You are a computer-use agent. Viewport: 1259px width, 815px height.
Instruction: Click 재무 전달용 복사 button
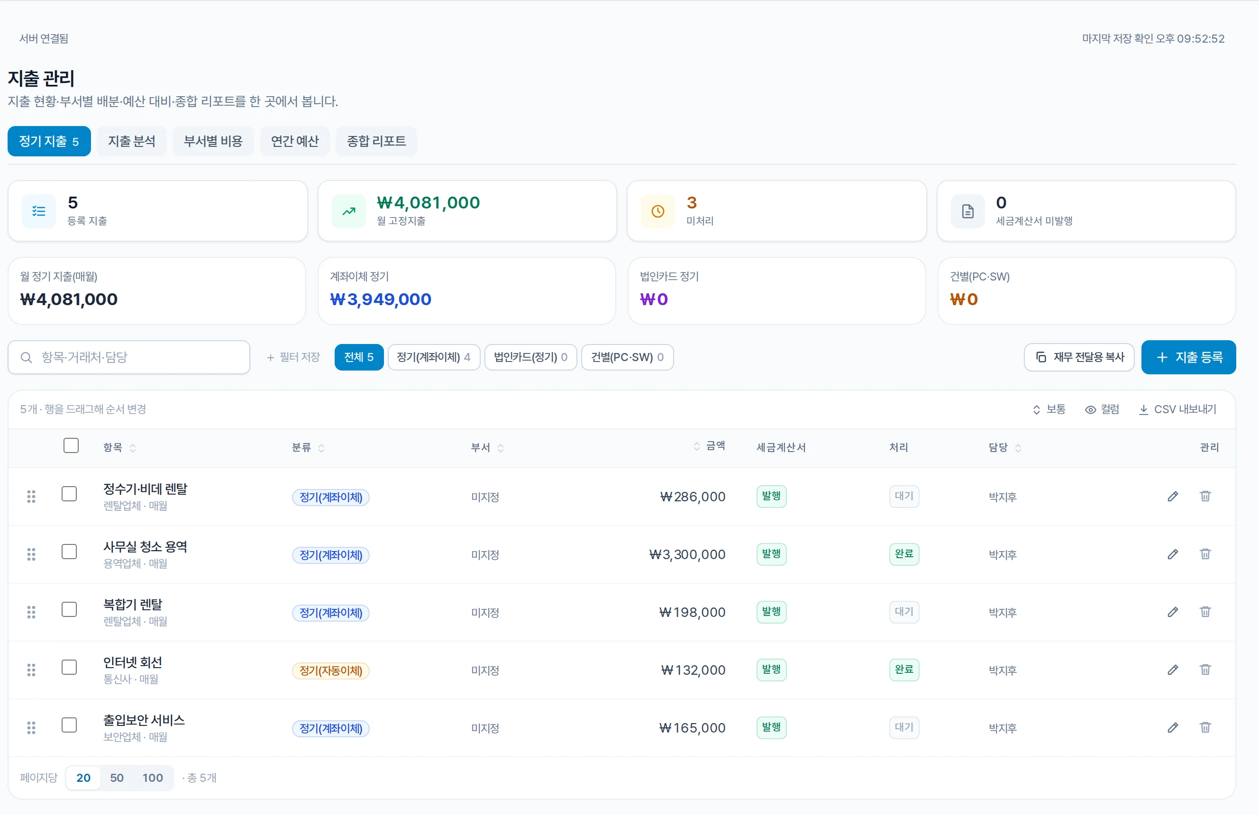tap(1079, 357)
